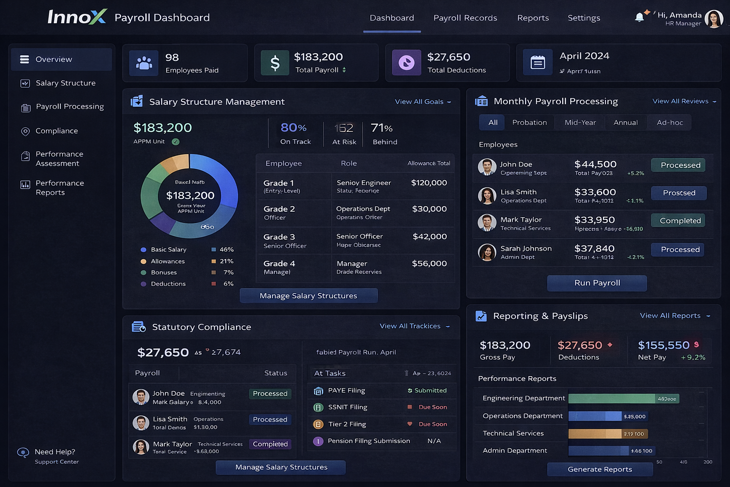Click the Employees Paid people icon

[x=144, y=63]
